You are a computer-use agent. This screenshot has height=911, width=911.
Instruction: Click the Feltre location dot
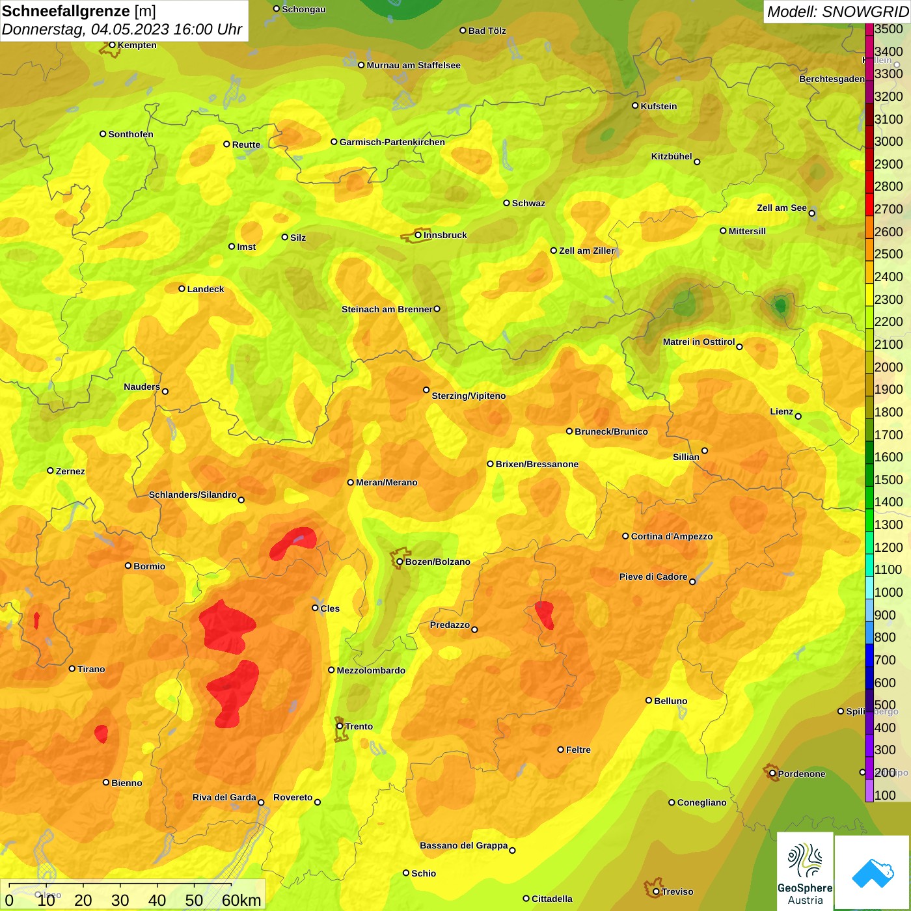(560, 750)
